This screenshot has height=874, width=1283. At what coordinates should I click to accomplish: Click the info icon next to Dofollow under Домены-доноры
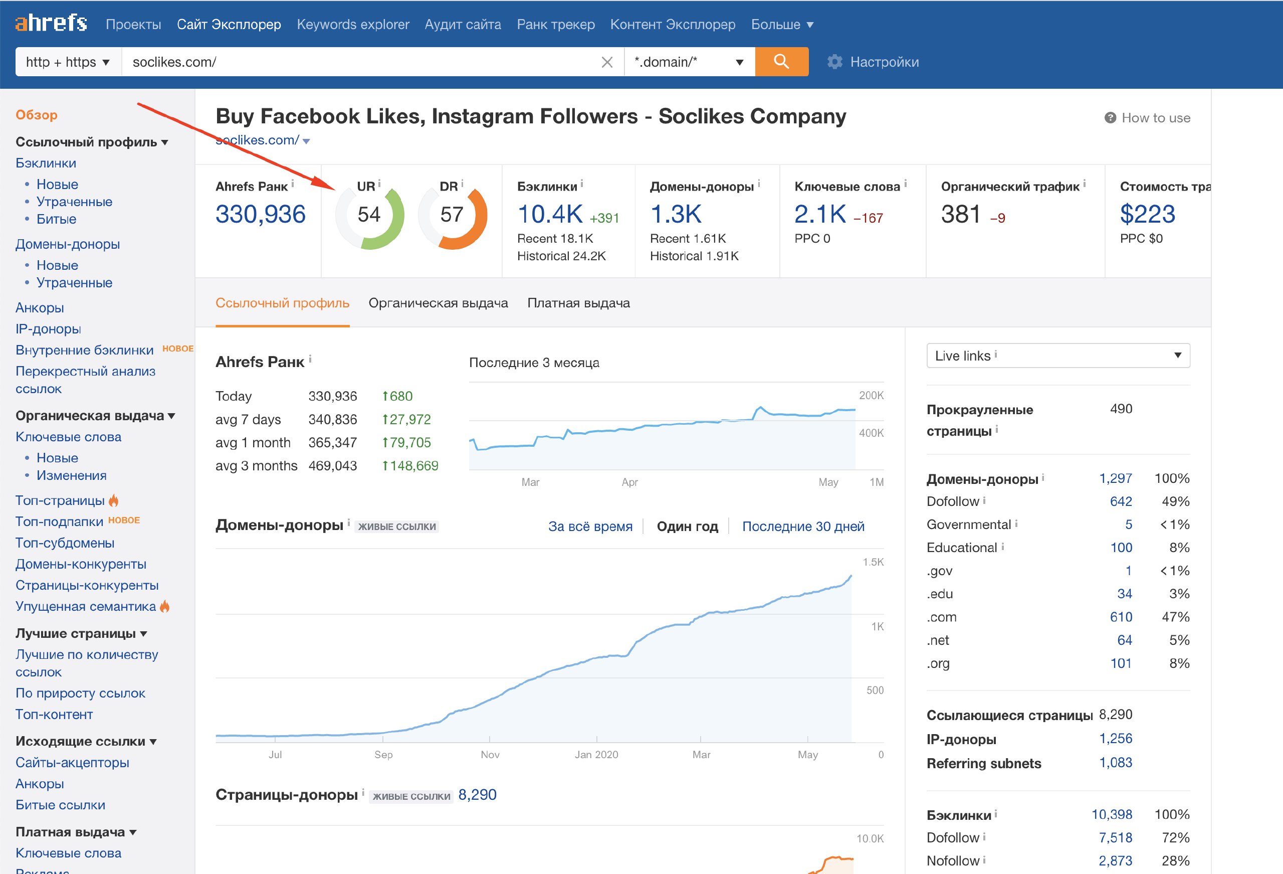[984, 500]
